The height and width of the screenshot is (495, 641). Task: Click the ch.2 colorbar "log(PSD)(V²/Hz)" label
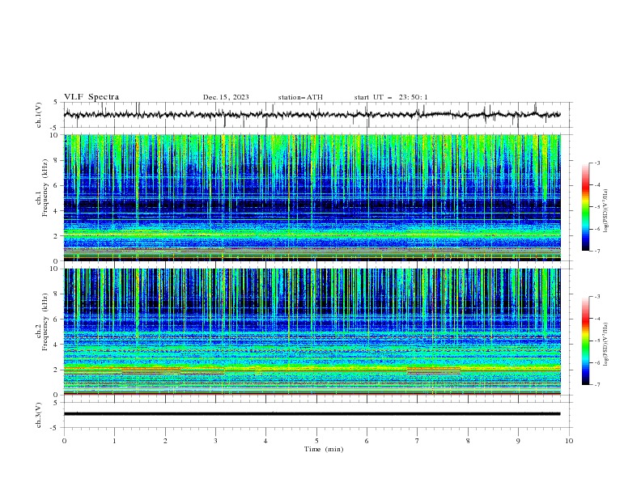click(x=605, y=344)
